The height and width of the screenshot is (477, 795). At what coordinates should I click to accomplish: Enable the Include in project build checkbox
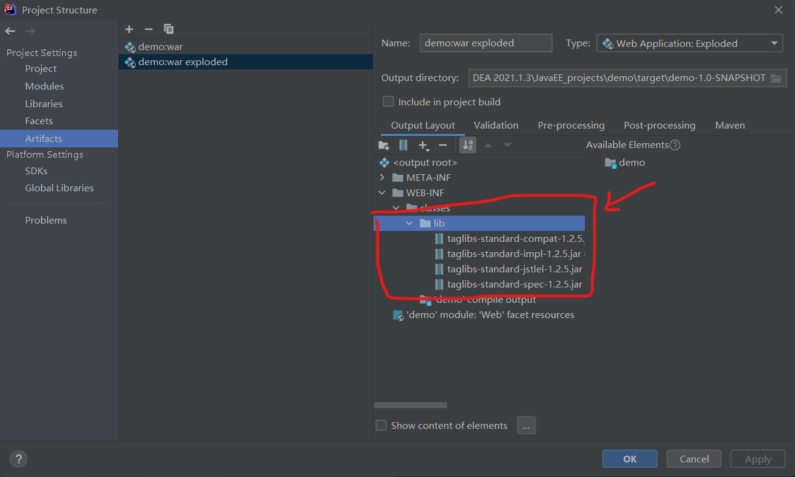point(388,102)
